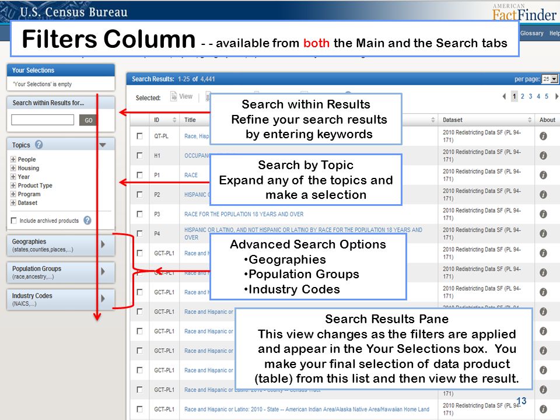Image resolution: width=560 pixels, height=420 pixels.
Task: Open About info icon for P2 row
Action: click(x=543, y=195)
